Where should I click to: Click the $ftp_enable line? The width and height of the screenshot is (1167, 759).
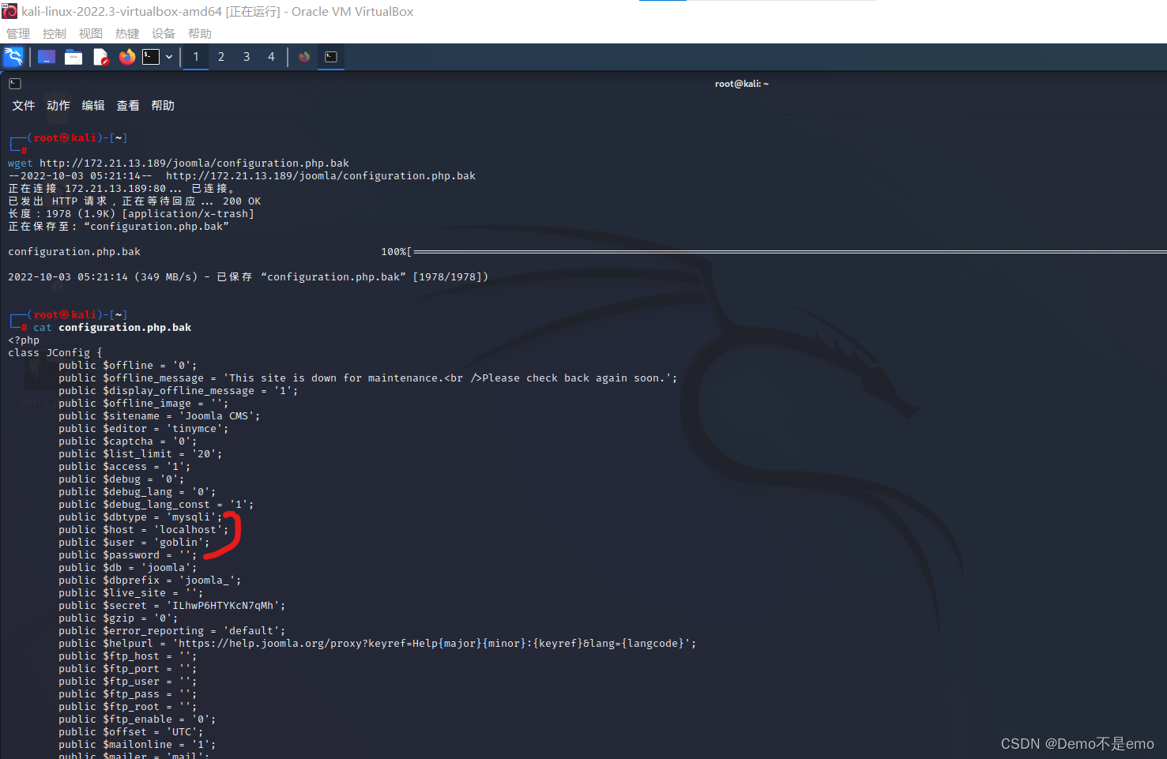coord(137,720)
